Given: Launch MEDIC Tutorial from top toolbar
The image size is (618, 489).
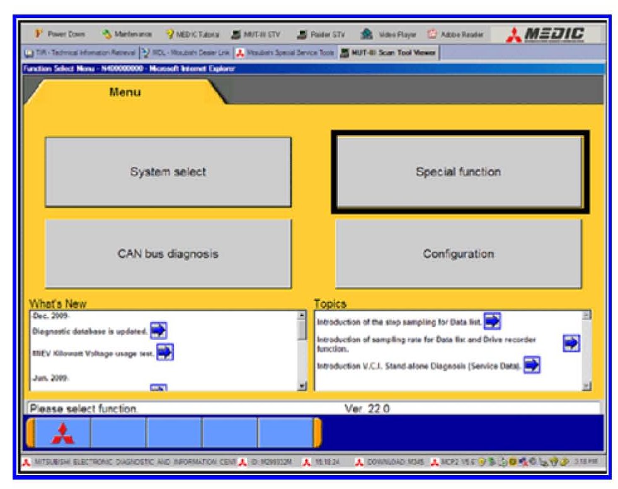Looking at the screenshot, I should pos(190,34).
